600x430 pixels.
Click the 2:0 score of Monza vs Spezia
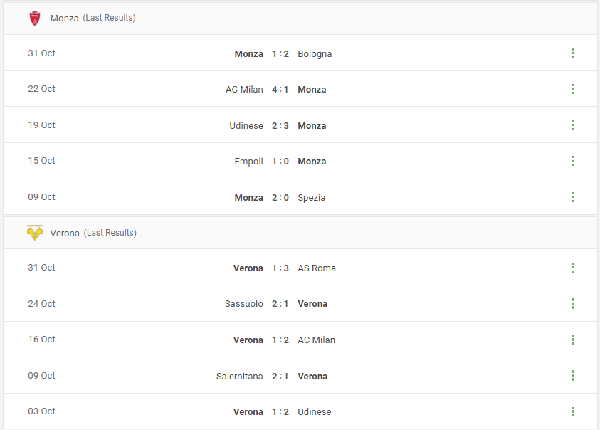[x=280, y=198]
